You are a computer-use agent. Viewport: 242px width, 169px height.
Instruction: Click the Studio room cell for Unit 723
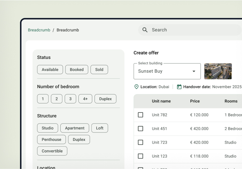tap(230, 143)
